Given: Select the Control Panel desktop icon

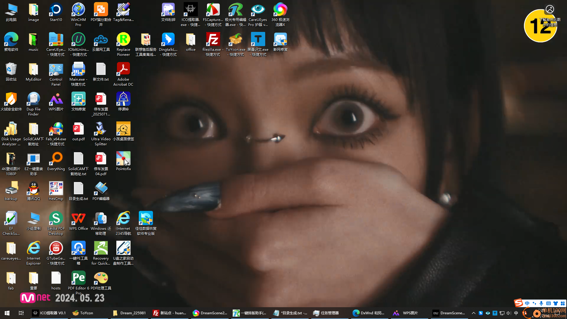Looking at the screenshot, I should [56, 74].
